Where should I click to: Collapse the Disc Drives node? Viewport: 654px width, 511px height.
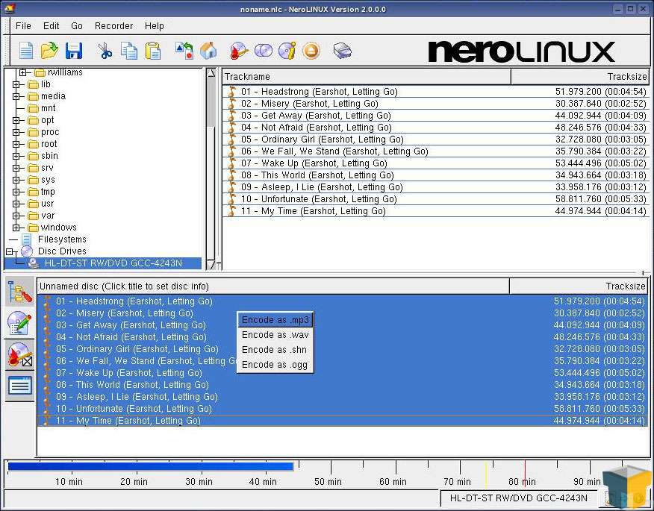9,251
